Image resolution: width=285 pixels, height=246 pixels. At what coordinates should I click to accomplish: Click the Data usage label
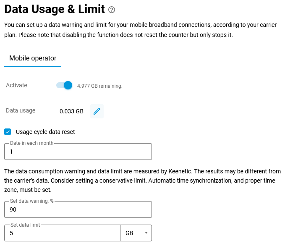[21, 110]
